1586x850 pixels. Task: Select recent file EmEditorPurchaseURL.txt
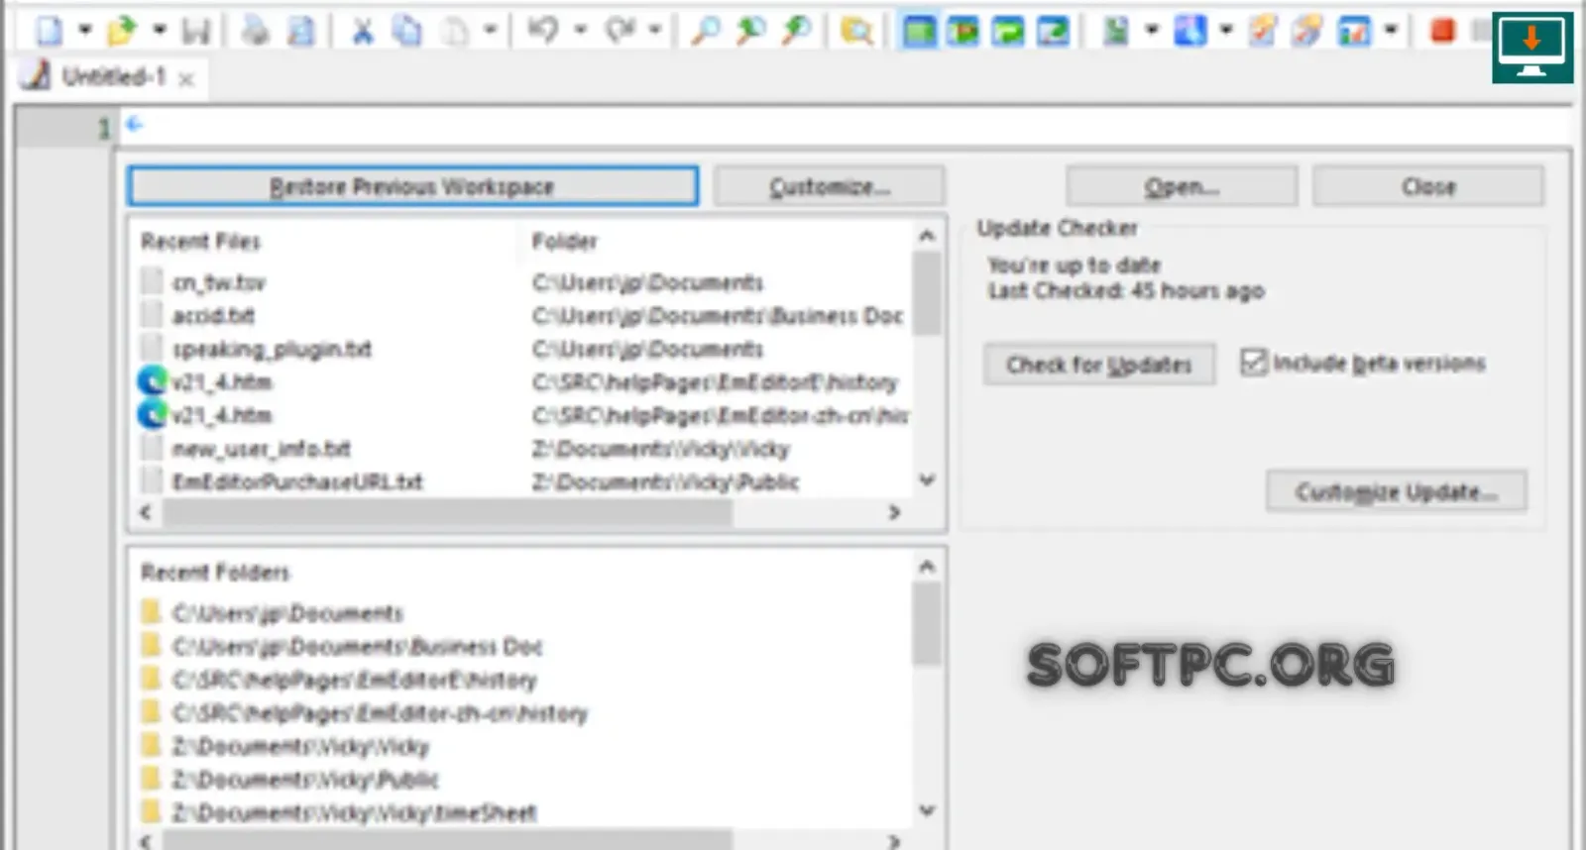(x=297, y=481)
